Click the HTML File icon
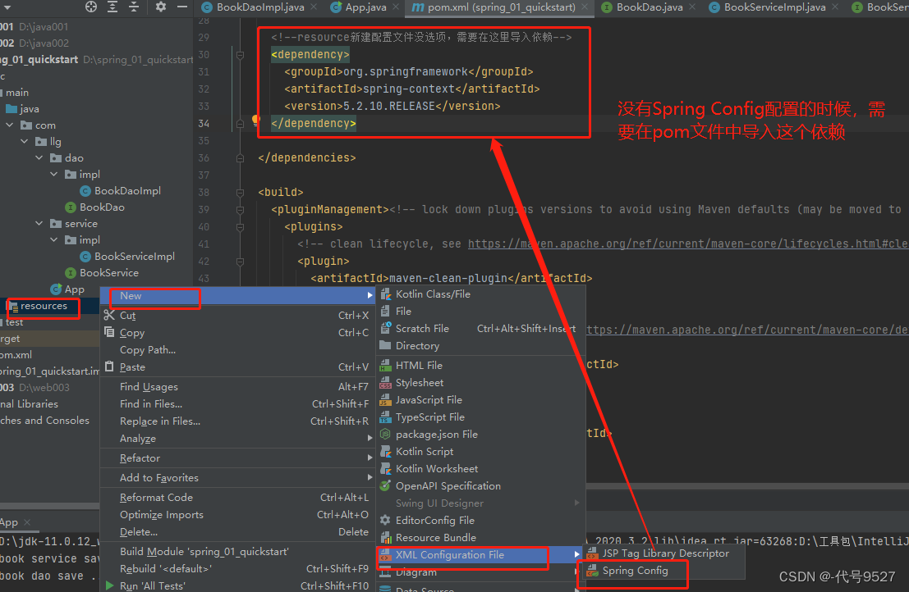This screenshot has width=909, height=592. point(385,366)
